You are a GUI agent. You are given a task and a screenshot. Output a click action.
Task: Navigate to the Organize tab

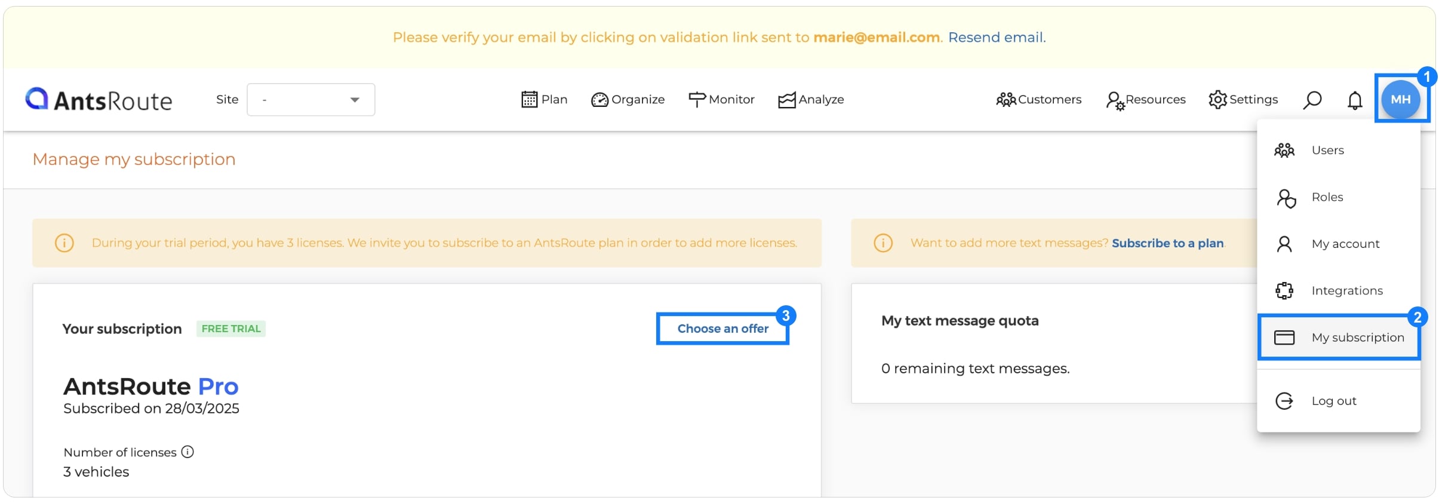coord(628,100)
